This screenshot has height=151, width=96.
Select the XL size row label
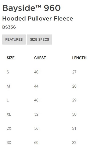9,114
